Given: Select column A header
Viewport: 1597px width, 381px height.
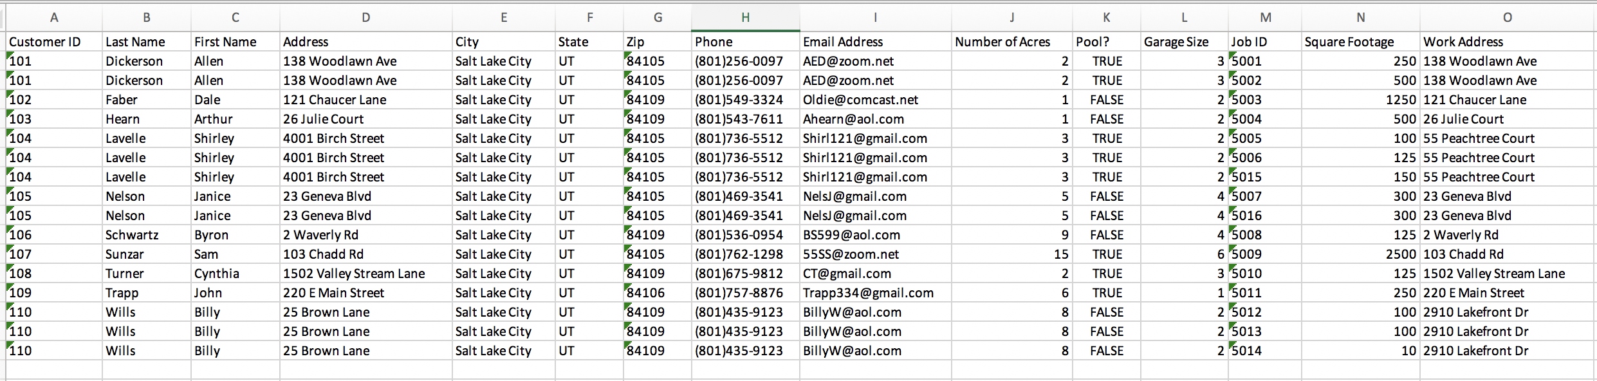Looking at the screenshot, I should (54, 18).
